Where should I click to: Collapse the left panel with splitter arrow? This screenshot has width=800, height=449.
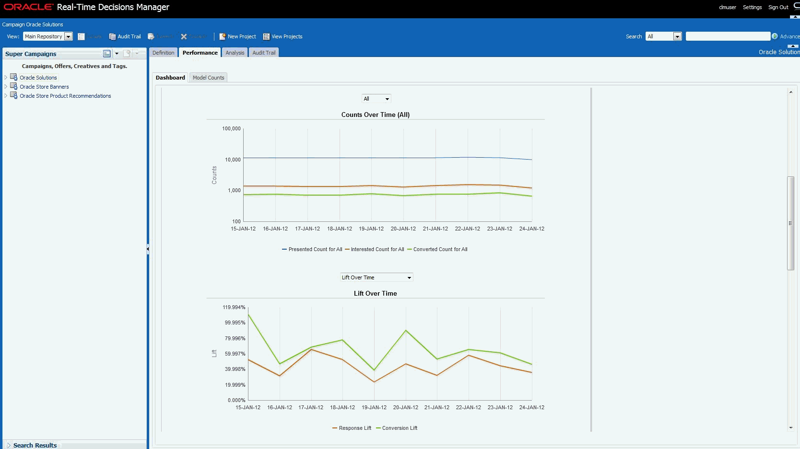click(148, 249)
